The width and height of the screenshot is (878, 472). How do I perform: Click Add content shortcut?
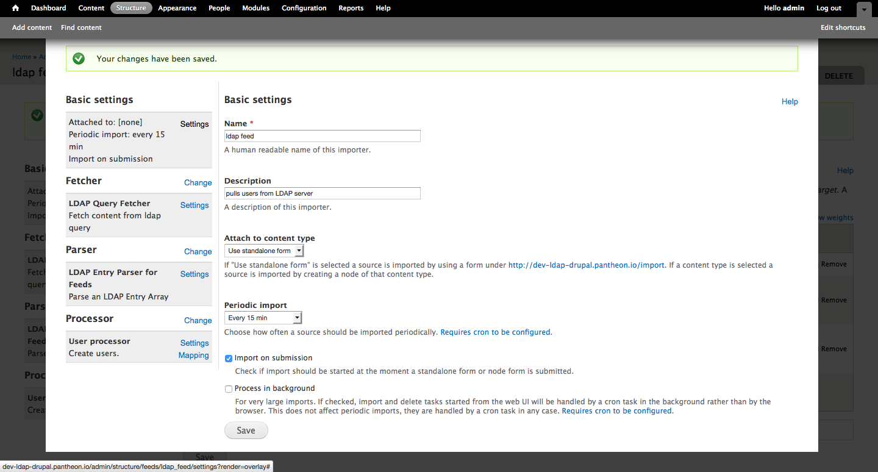[x=32, y=27]
